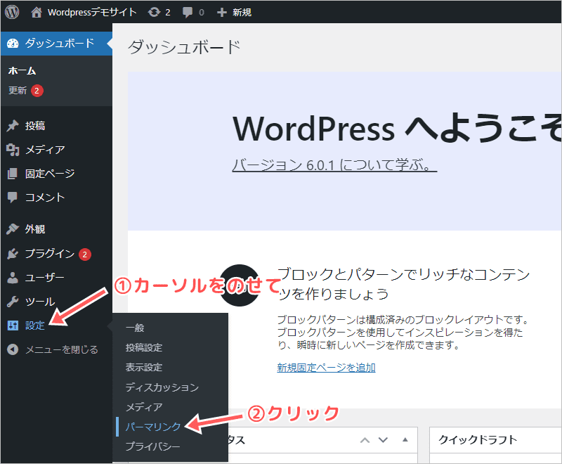Open 固定ページ in the sidebar
The height and width of the screenshot is (464, 562).
pyautogui.click(x=49, y=174)
